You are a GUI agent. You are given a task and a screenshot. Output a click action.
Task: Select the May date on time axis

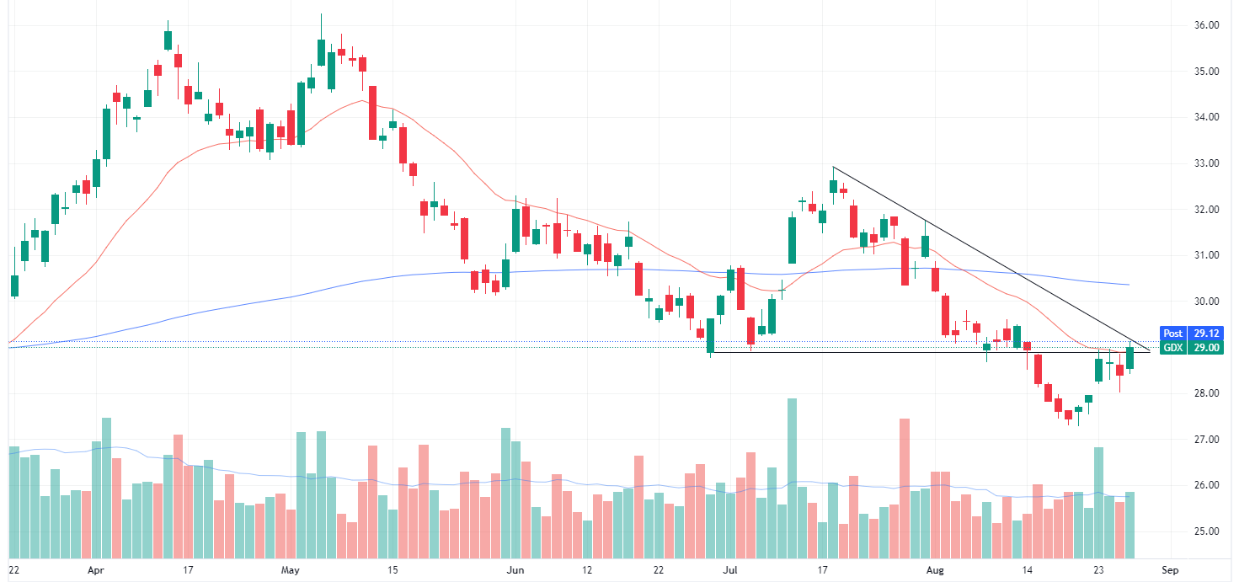coord(290,570)
